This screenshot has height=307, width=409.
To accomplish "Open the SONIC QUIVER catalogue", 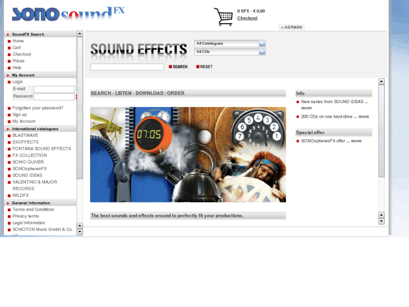I will coord(28,162).
